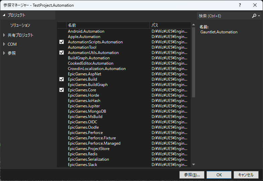263x181 pixels.
Task: Select the EpicGames.Horde row
Action: click(x=124, y=95)
